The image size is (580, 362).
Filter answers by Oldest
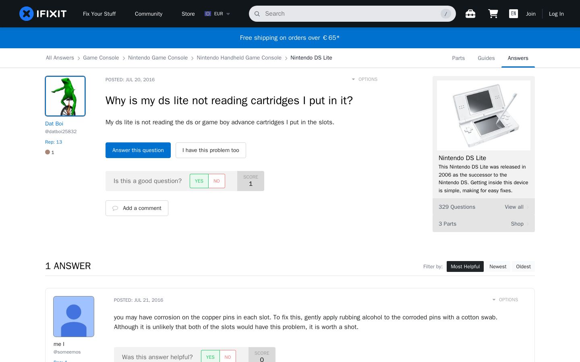pos(523,266)
